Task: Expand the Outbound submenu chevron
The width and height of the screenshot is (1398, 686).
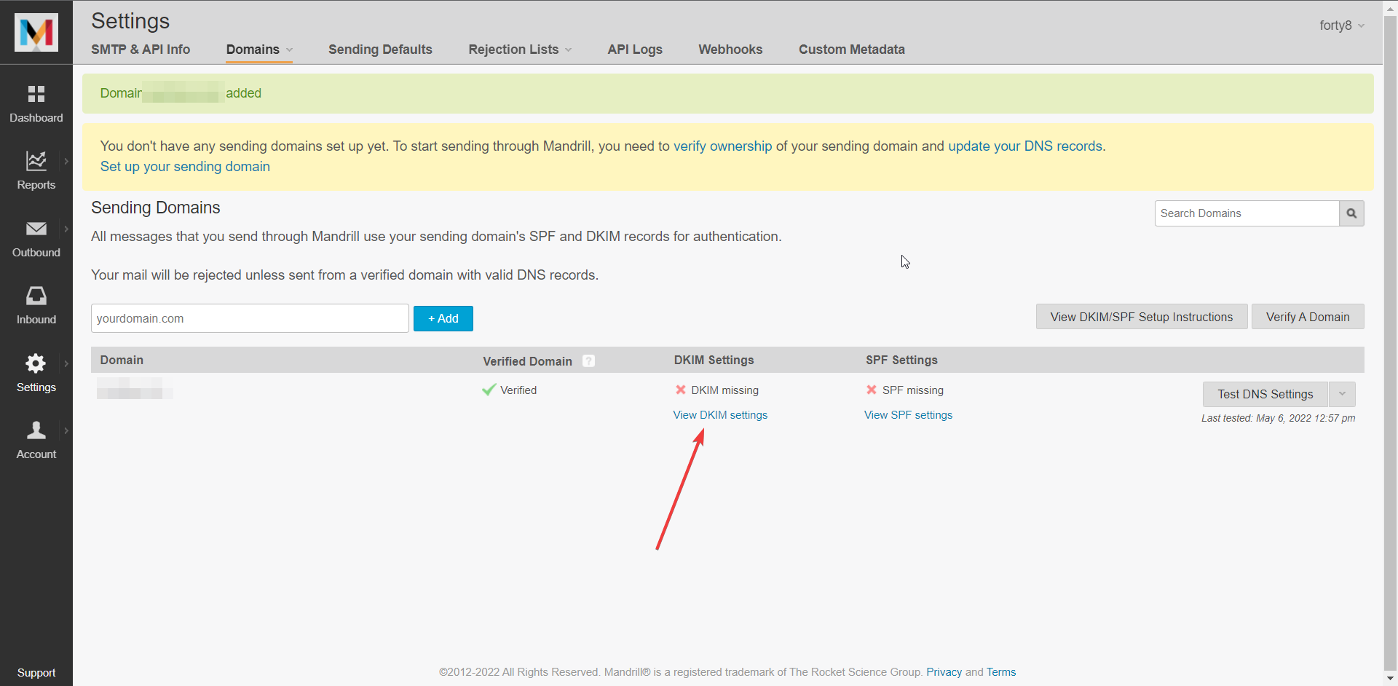Action: (66, 229)
